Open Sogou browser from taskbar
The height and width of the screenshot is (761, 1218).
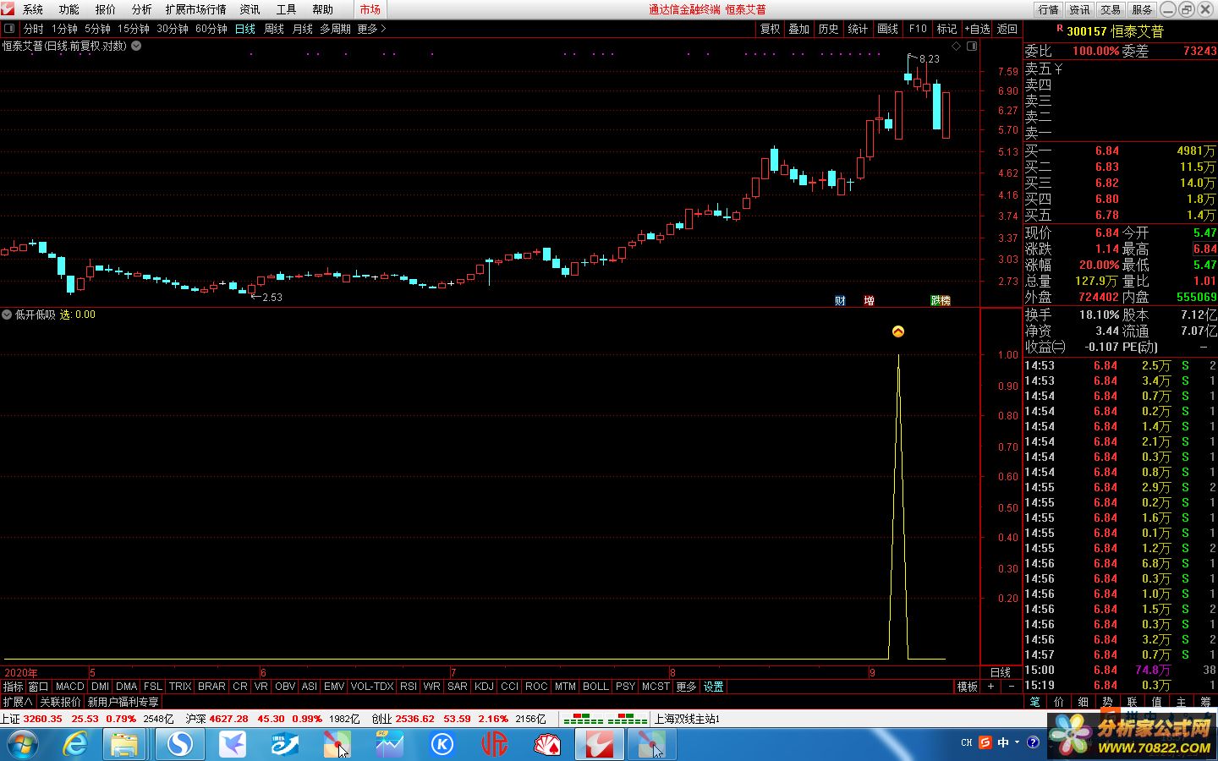click(x=179, y=744)
